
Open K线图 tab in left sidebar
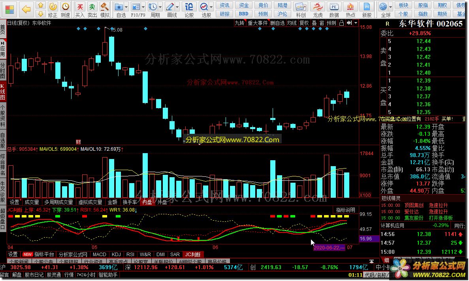(x=3, y=92)
